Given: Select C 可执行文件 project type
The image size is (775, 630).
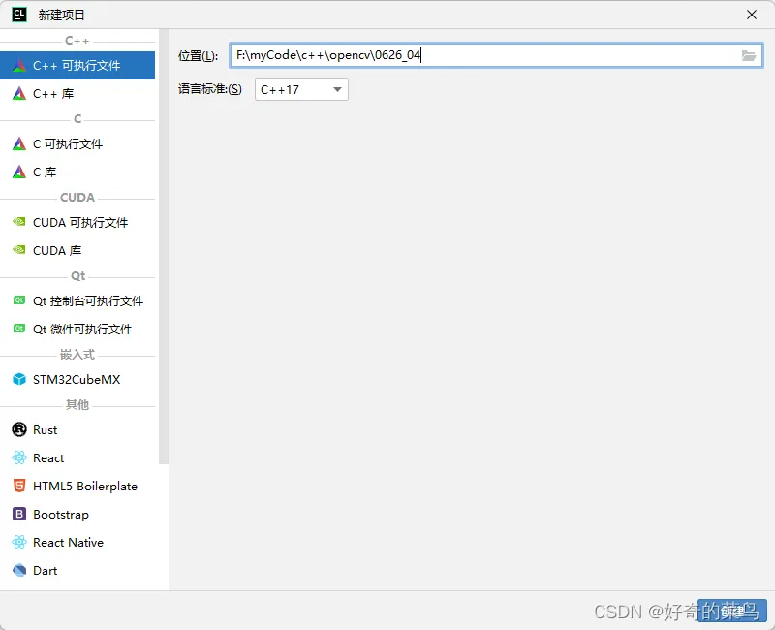Looking at the screenshot, I should pos(77,143).
